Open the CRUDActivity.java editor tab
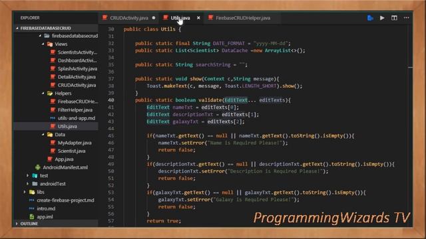 pyautogui.click(x=128, y=18)
